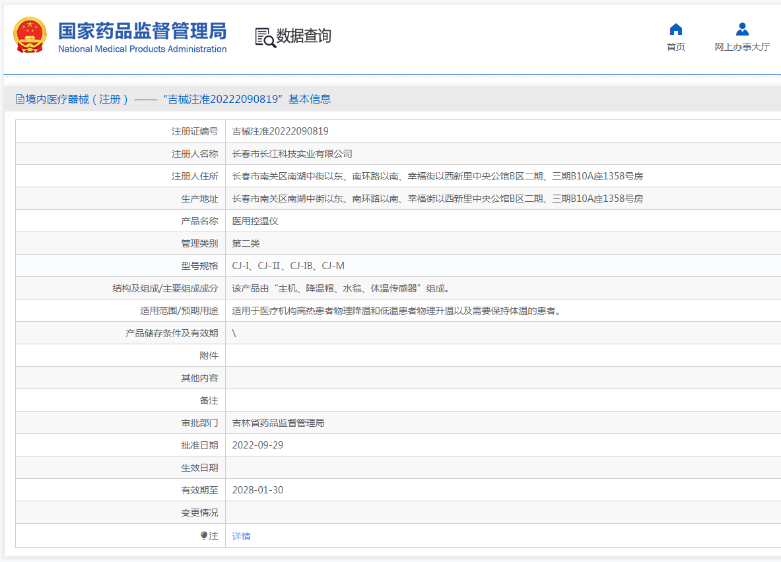Open 网上办事大厅 text label
Image resolution: width=781 pixels, height=562 pixels.
[742, 47]
